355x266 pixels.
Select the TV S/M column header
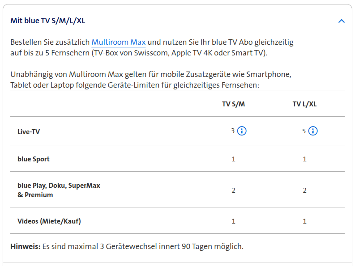pos(234,104)
